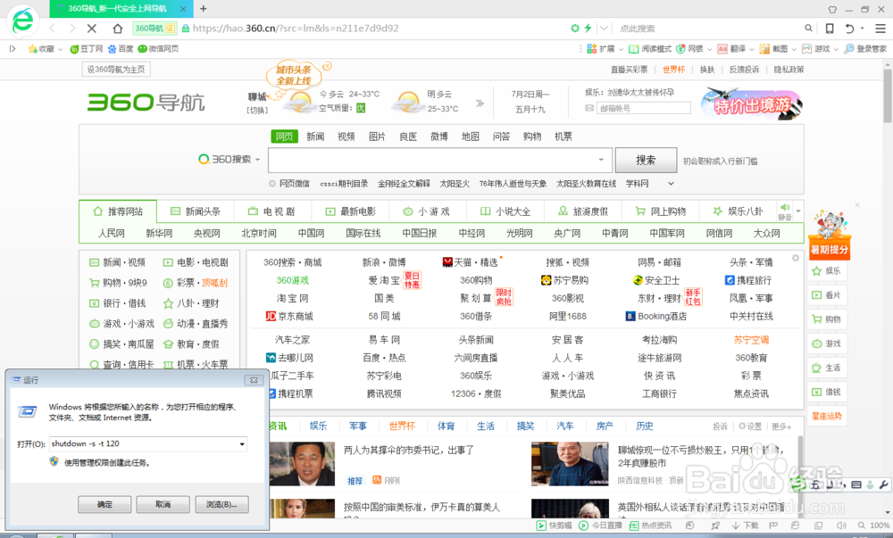Open the browser main menu icon
This screenshot has width=893, height=538.
(880, 28)
